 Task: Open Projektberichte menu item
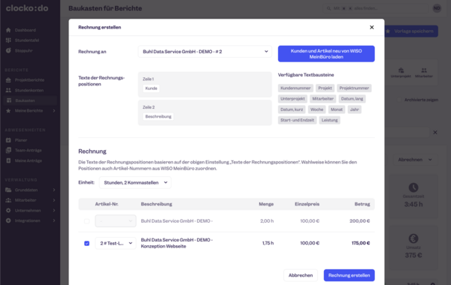click(29, 80)
